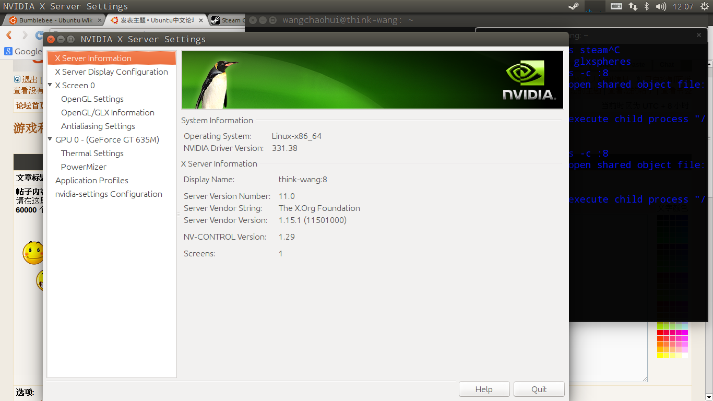Click the NV-CONTROL version value 1.29
Image resolution: width=713 pixels, height=401 pixels.
coord(287,237)
